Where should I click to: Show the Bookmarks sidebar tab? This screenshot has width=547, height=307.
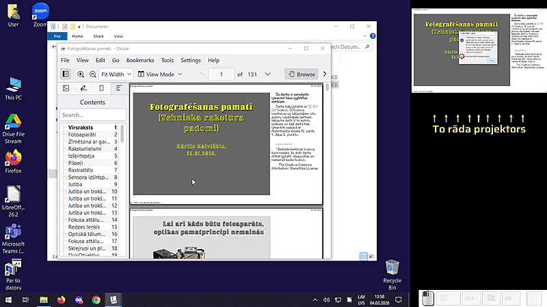tap(101, 88)
